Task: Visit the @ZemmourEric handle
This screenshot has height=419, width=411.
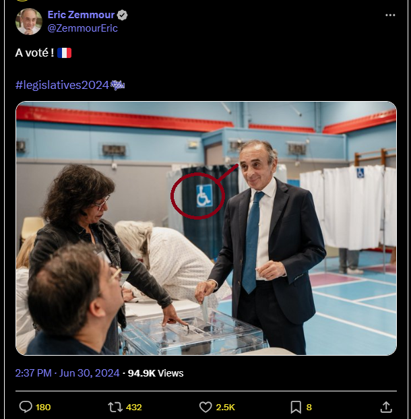Action: pos(82,28)
